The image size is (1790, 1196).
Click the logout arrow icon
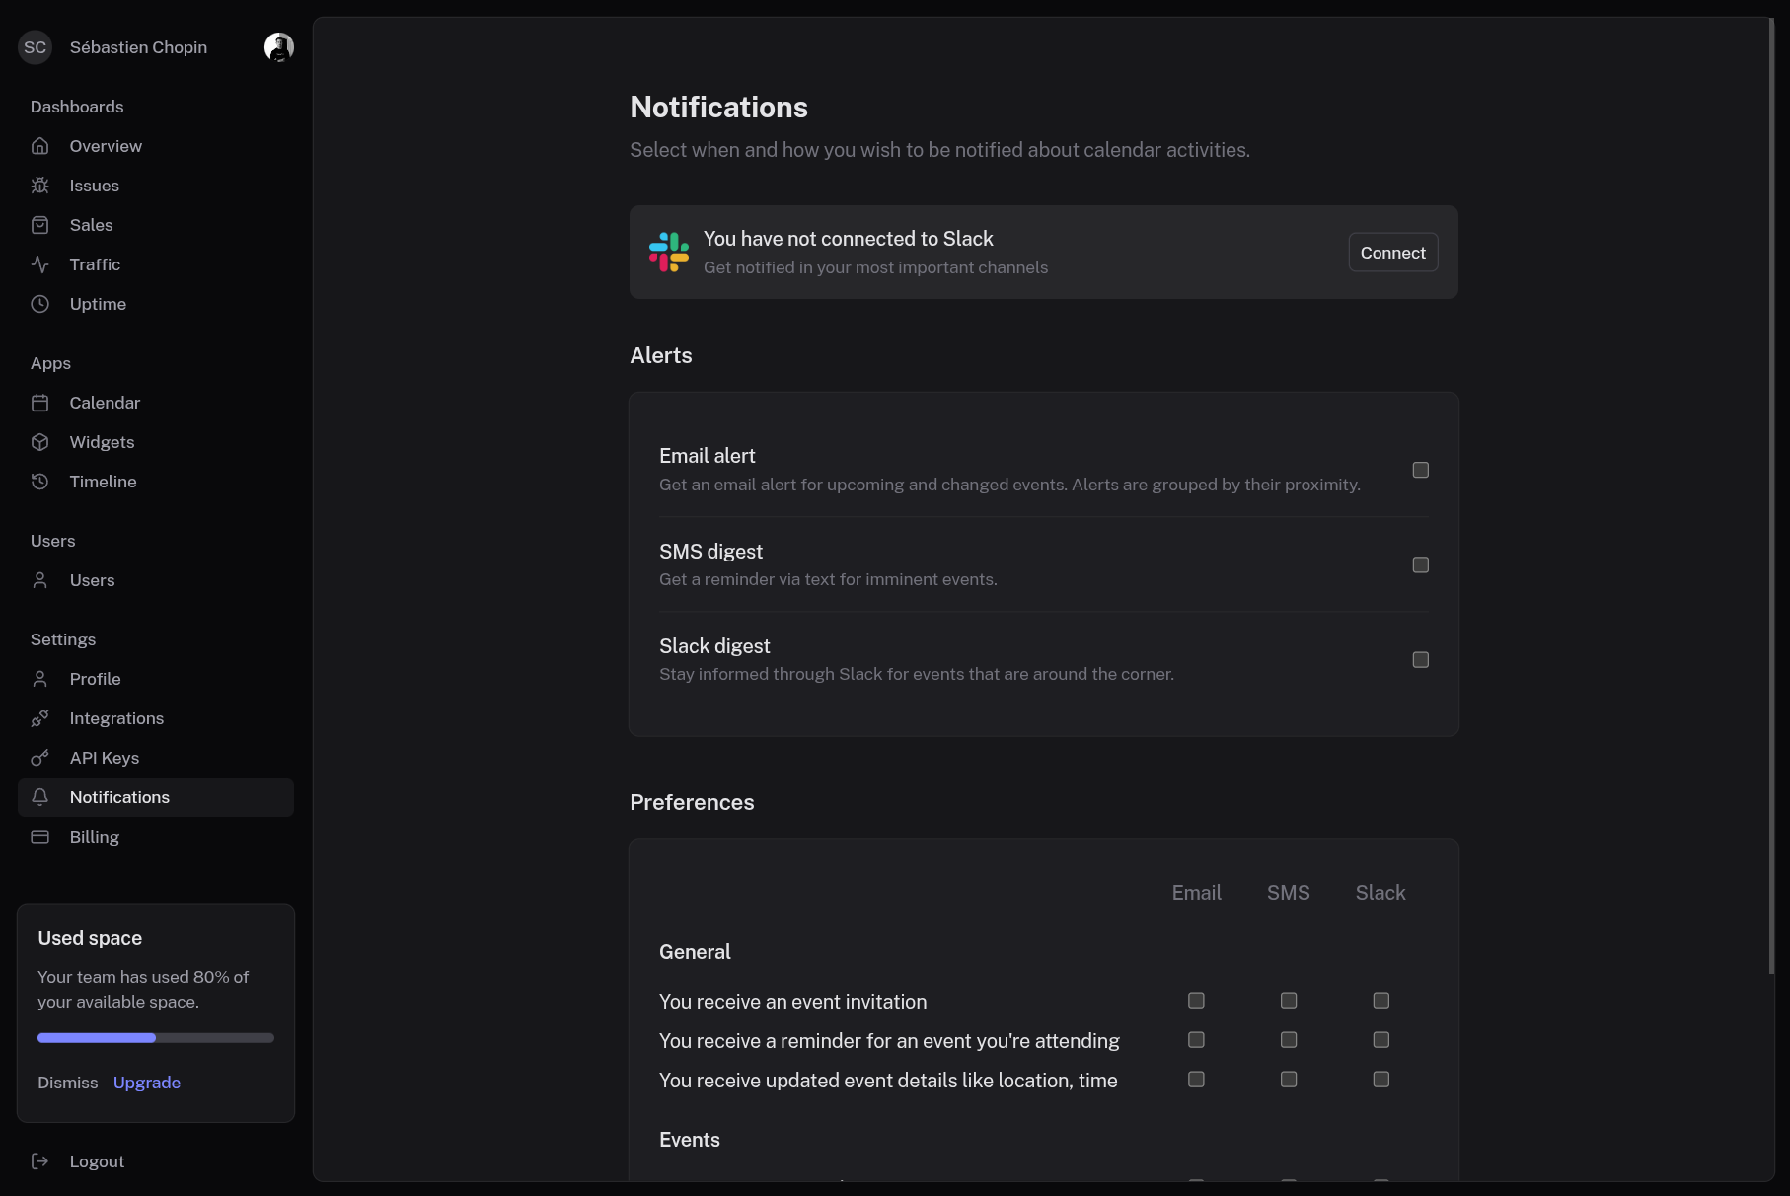(x=39, y=1161)
